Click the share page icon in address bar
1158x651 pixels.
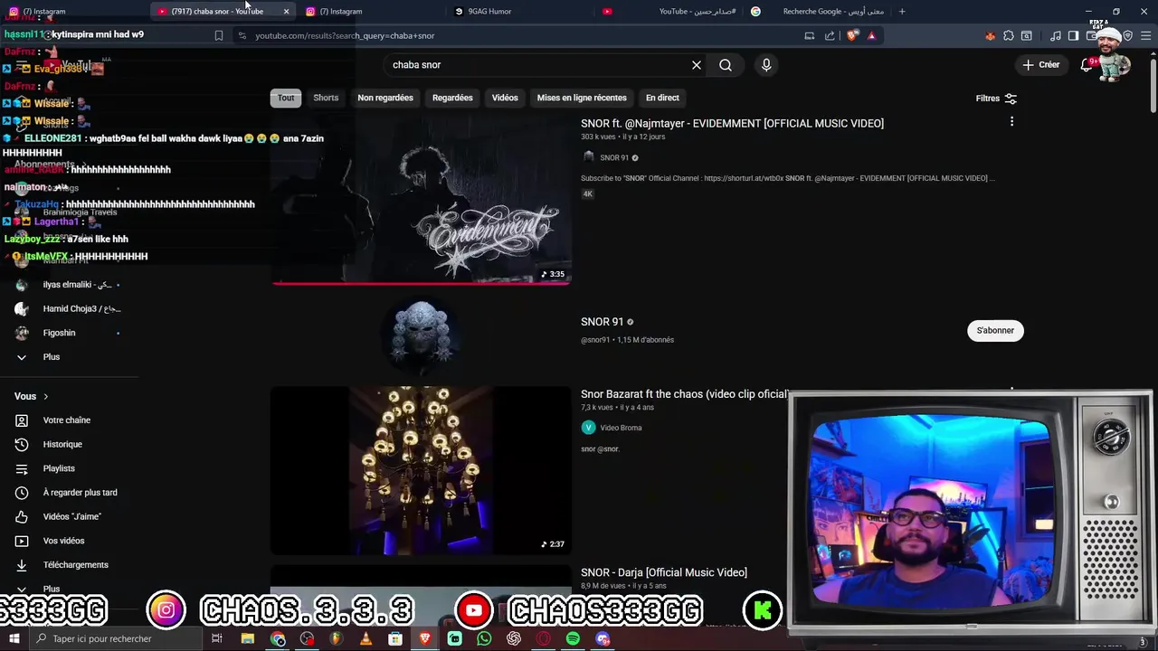[830, 36]
